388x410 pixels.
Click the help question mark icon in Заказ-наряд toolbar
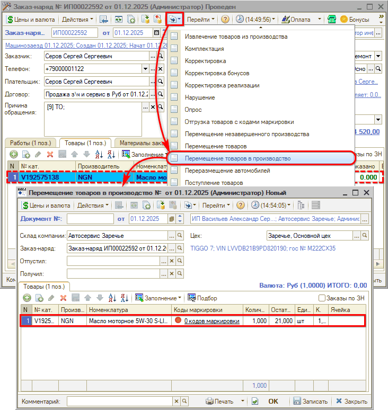(225, 20)
